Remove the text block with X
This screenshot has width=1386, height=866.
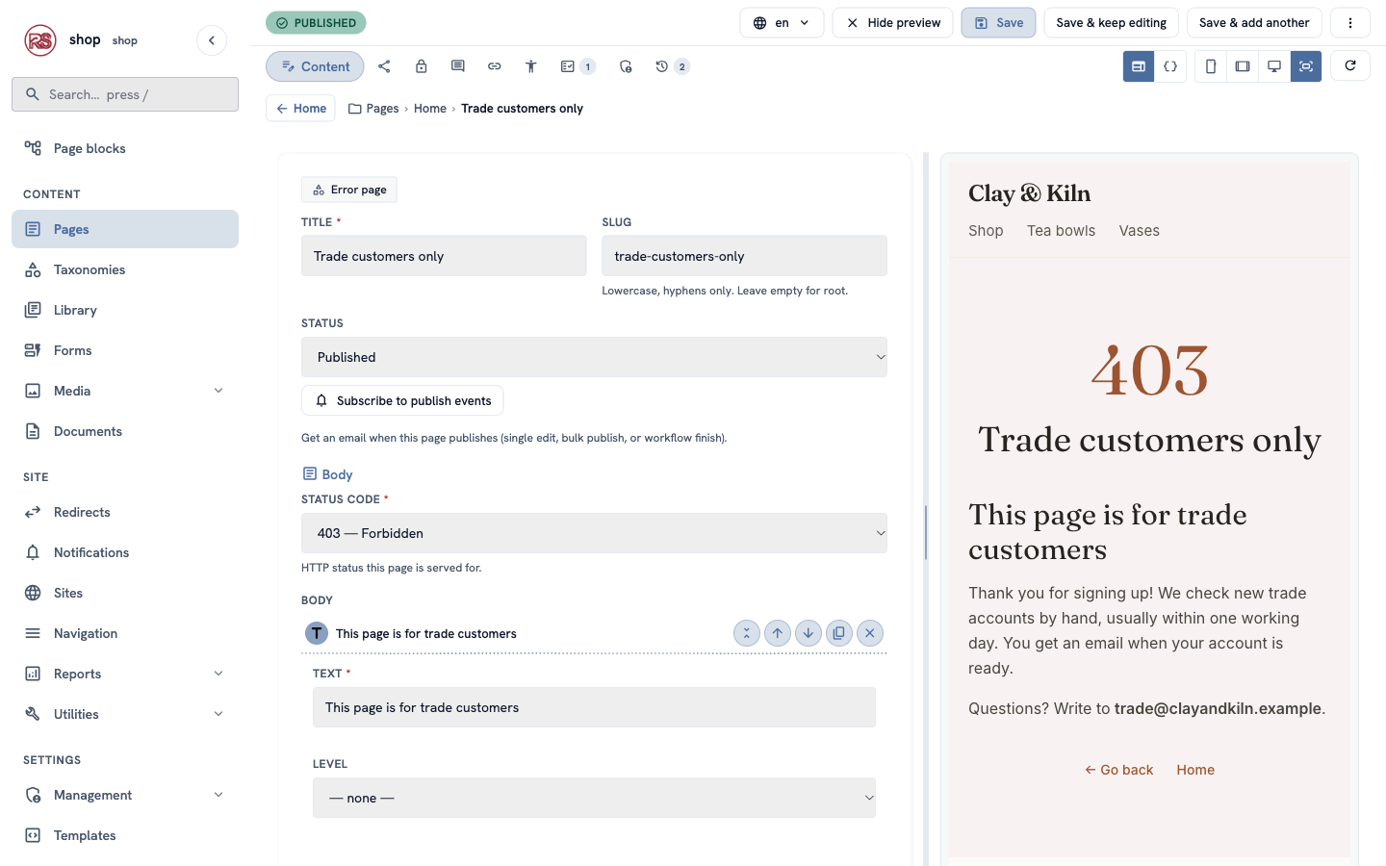click(870, 633)
